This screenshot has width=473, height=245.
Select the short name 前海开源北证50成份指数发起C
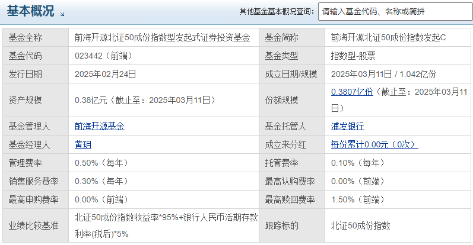pos(388,37)
